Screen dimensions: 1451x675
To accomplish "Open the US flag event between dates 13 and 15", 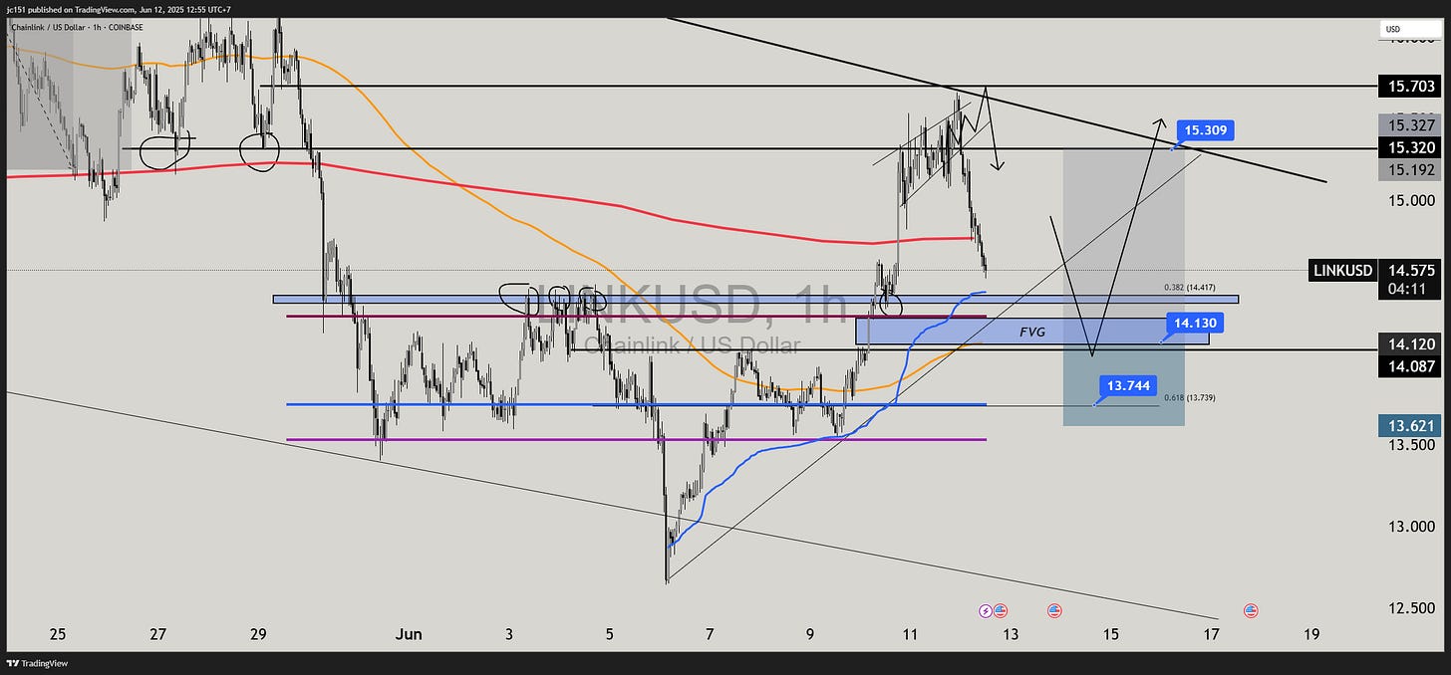I will pyautogui.click(x=1054, y=610).
